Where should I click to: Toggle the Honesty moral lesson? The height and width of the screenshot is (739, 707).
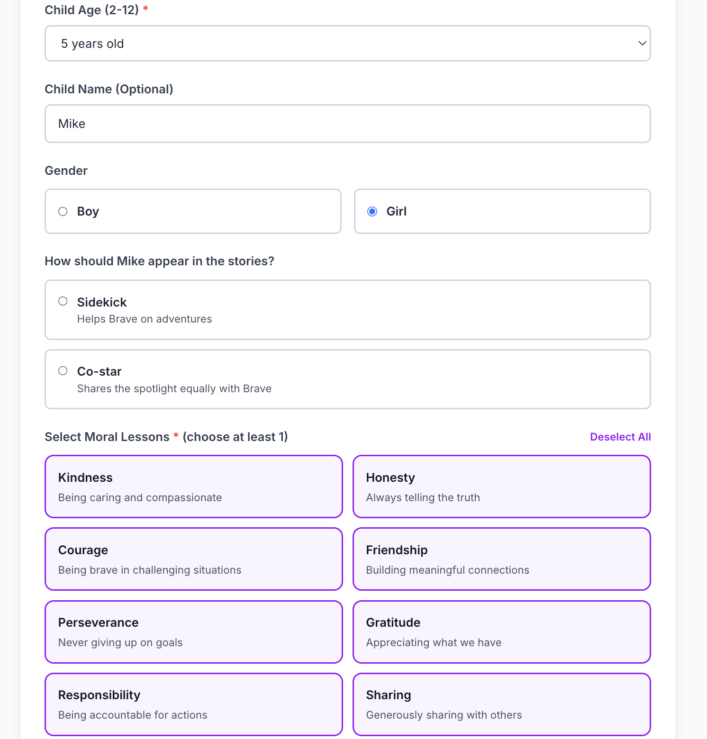pyautogui.click(x=501, y=486)
